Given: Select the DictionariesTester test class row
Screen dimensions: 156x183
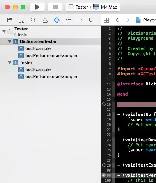Looking at the screenshot, I should [x=50, y=41].
